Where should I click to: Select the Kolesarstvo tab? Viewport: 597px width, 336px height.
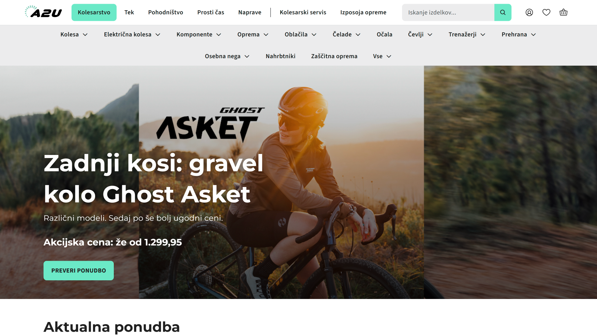tap(94, 12)
